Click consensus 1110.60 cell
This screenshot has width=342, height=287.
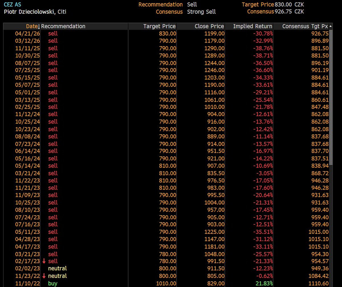pyautogui.click(x=318, y=283)
